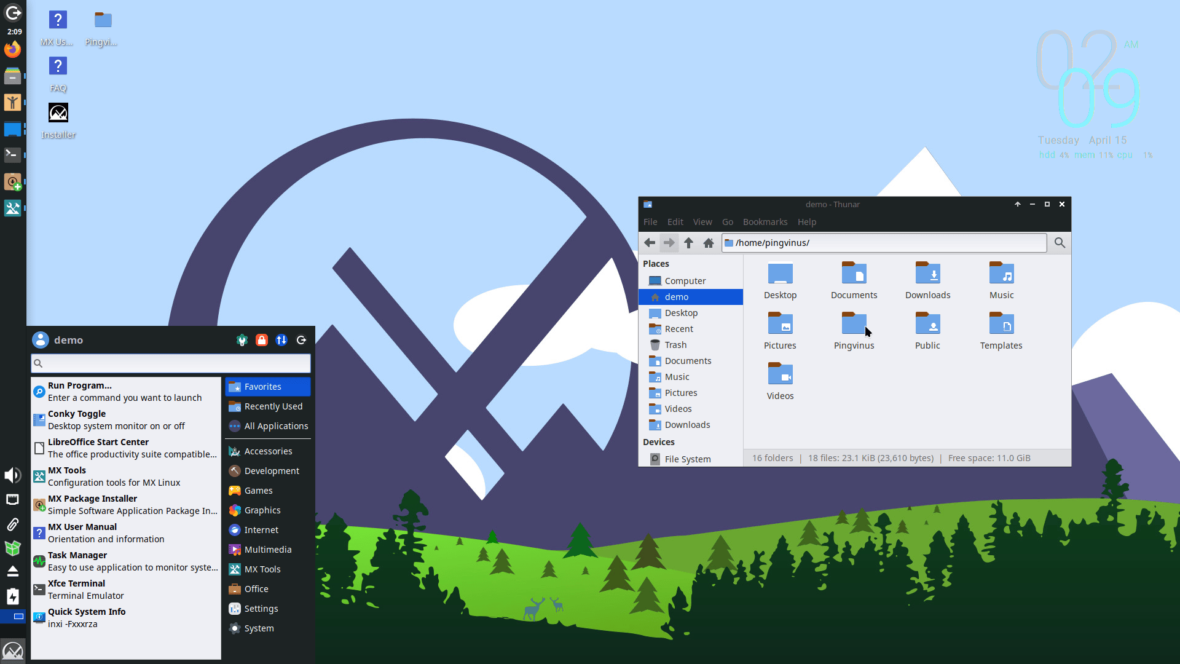Select File System under Devices
The width and height of the screenshot is (1180, 664).
pyautogui.click(x=691, y=459)
